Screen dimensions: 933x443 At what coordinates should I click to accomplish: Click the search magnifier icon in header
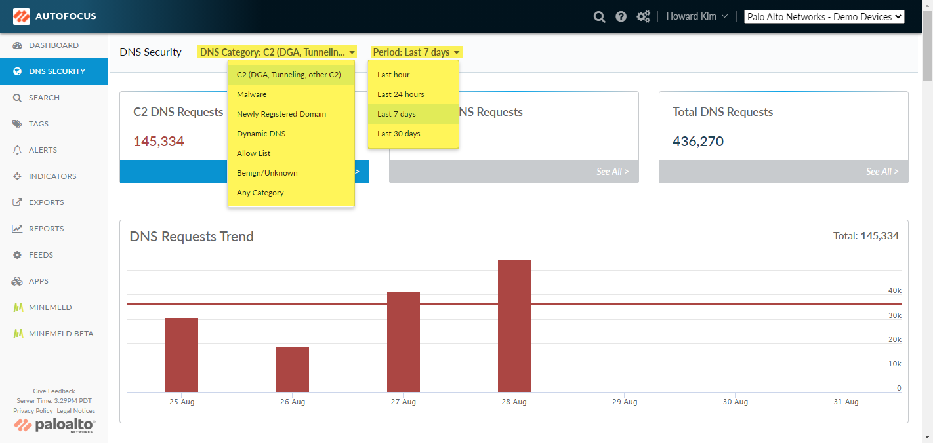(x=599, y=17)
